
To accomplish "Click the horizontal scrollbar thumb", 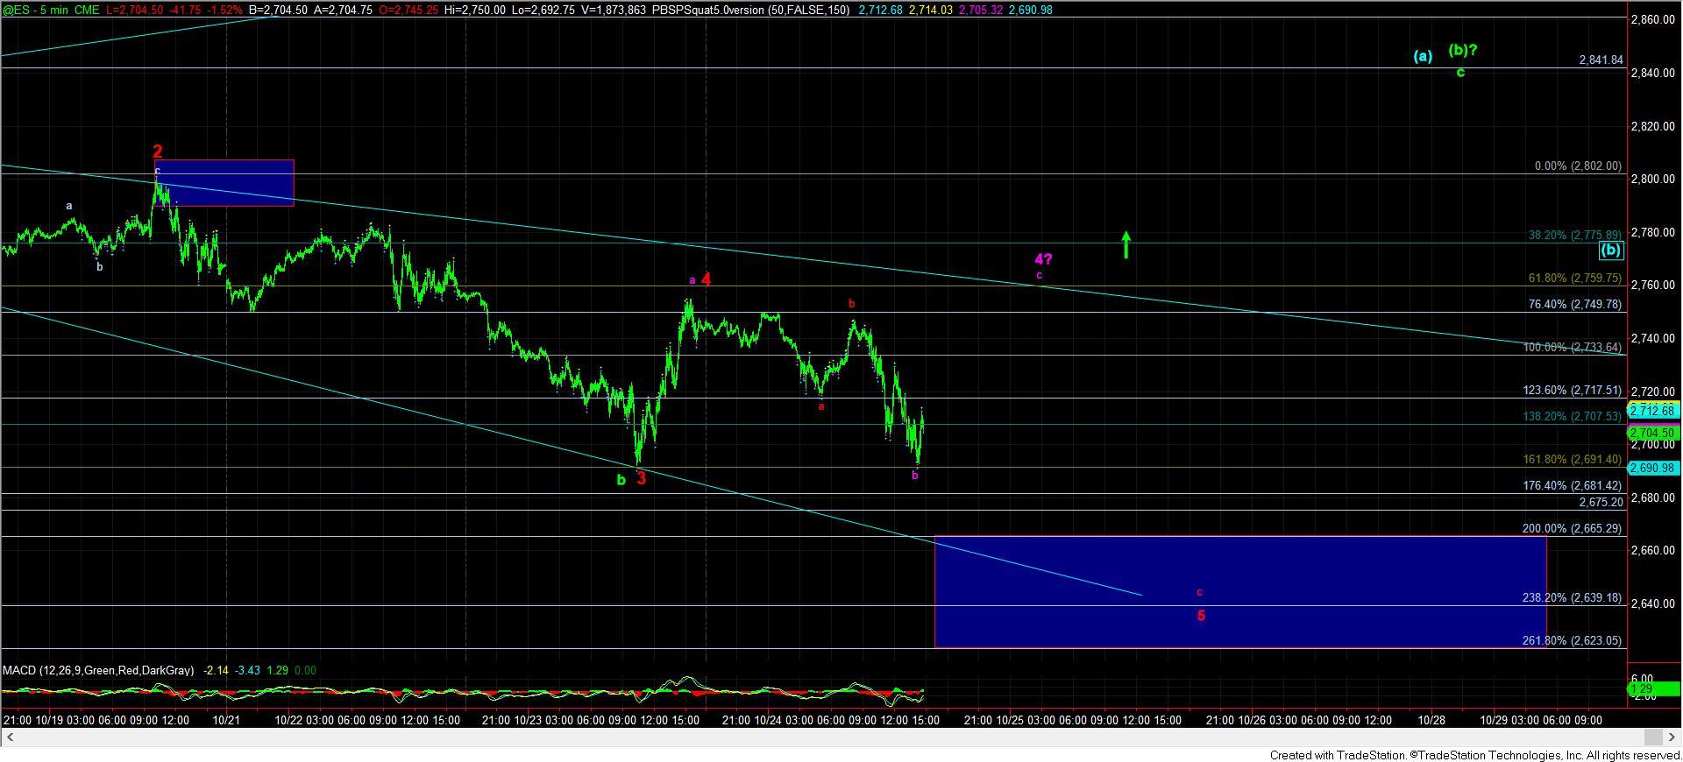I will tap(1651, 737).
